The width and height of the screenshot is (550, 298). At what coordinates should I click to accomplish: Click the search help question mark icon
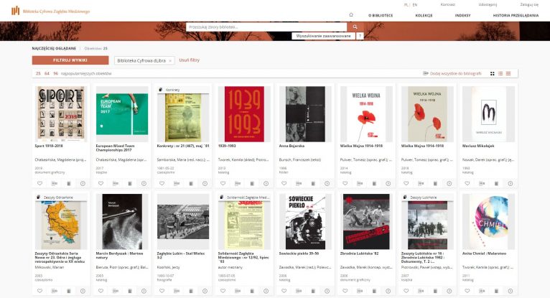(x=359, y=35)
